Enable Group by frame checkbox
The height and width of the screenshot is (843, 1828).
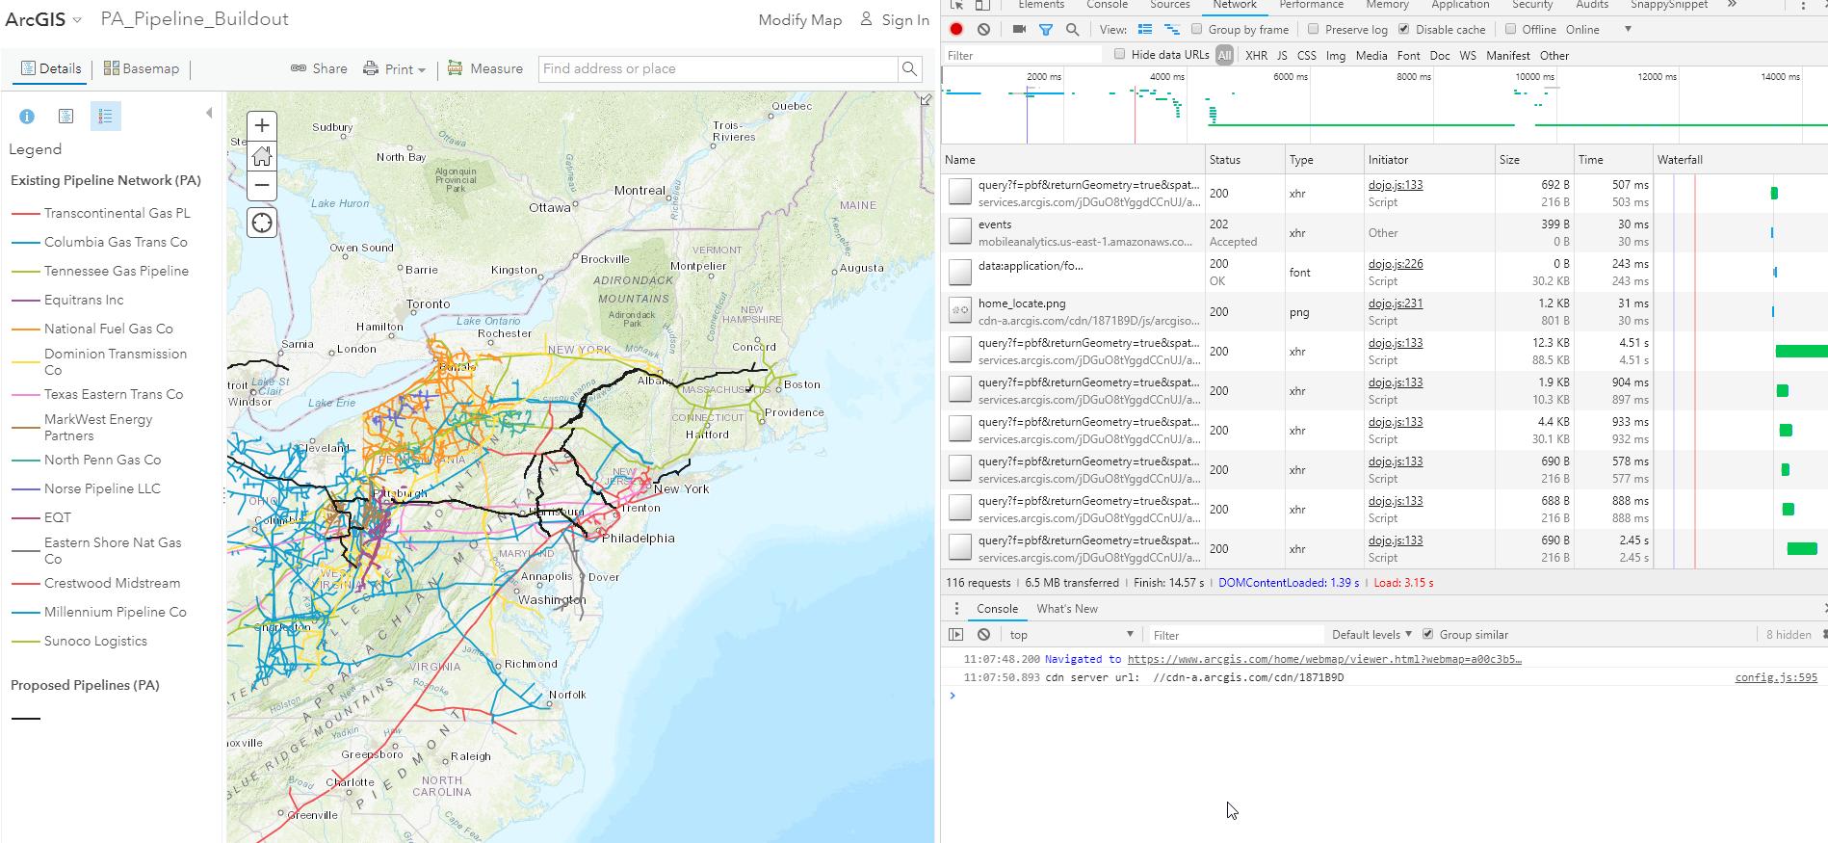point(1196,30)
